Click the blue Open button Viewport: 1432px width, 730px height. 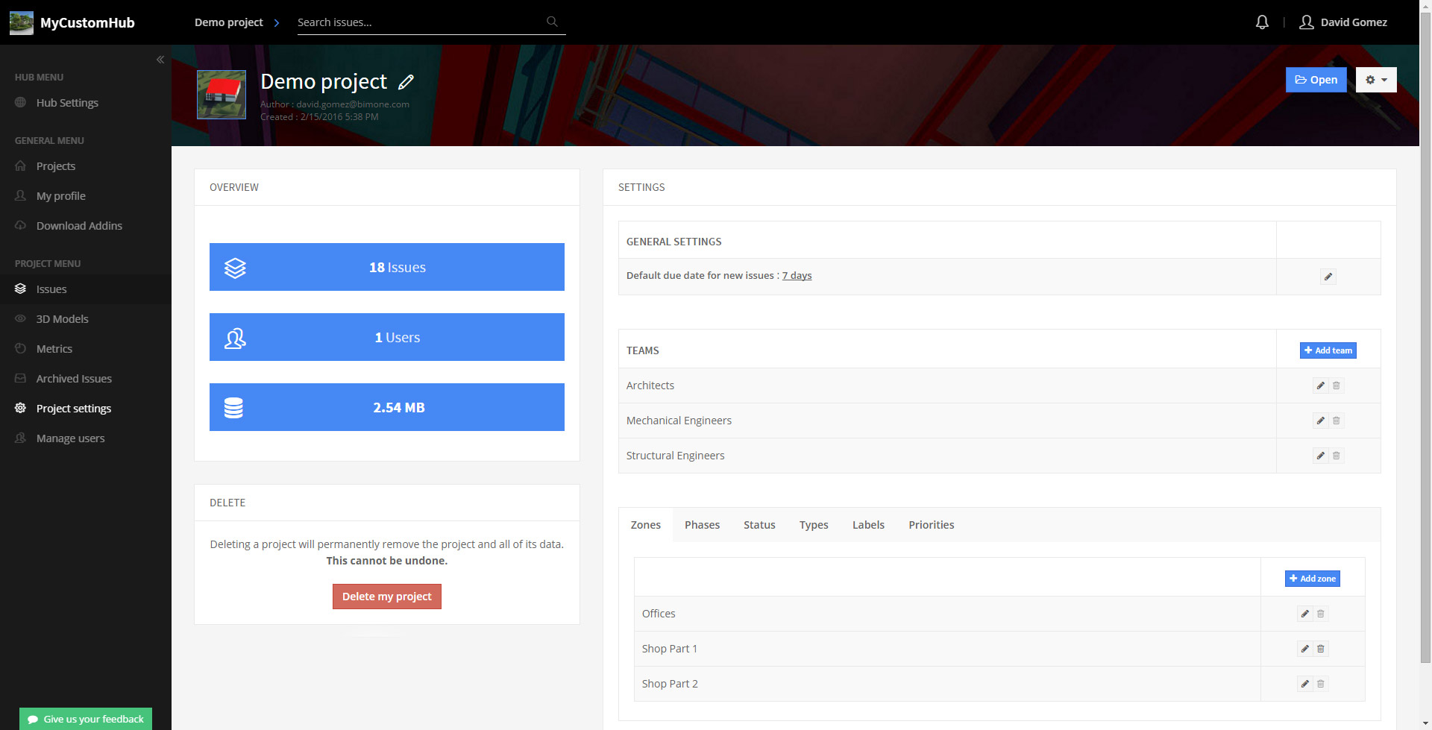click(x=1316, y=80)
